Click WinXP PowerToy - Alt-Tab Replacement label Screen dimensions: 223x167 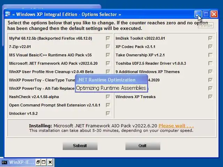pos(42,88)
